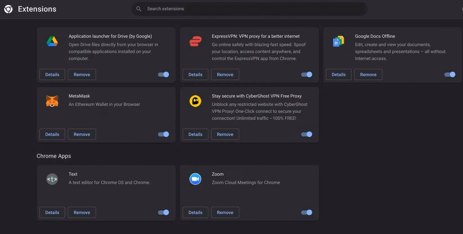The width and height of the screenshot is (463, 234).
Task: Click the Text app icon
Action: coord(52,179)
